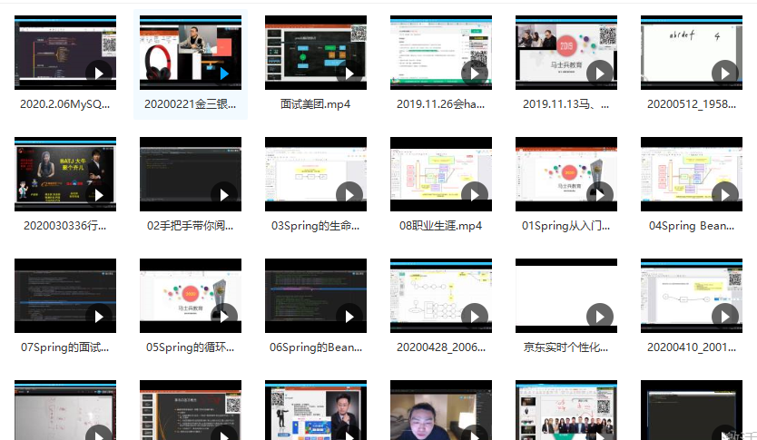Viewport: 757px width, 440px height.
Task: Click play icon on 02手把手带你阅... thumbnail
Action: pos(224,195)
